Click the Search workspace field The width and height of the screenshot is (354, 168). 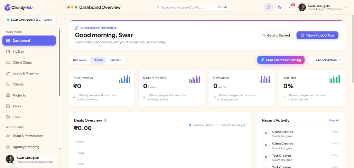(x=192, y=8)
